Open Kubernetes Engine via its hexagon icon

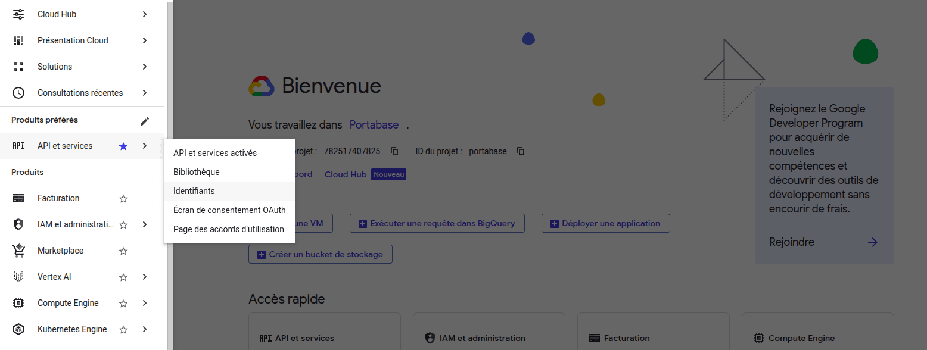click(18, 329)
